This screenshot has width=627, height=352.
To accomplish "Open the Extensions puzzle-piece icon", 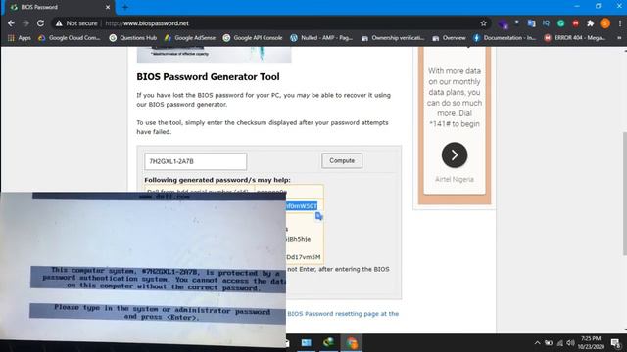I will pos(590,23).
